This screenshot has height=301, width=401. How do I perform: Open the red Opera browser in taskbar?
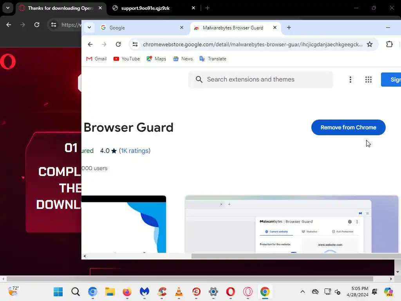tap(230, 292)
